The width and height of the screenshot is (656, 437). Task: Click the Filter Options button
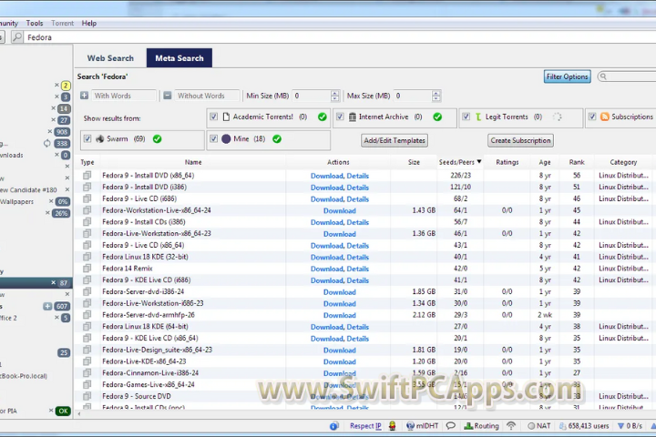point(568,76)
